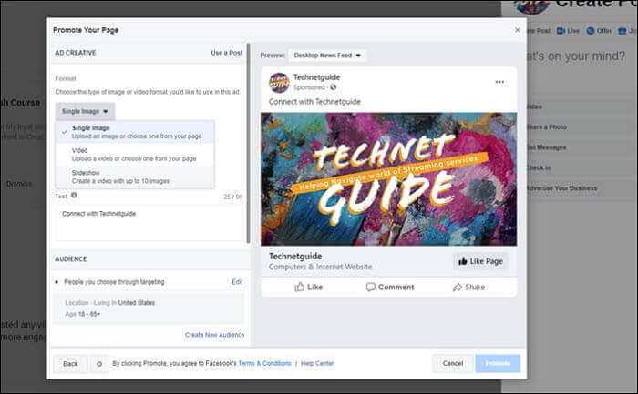Click the left panel vertical scrollbar
The width and height of the screenshot is (638, 394).
pos(248,143)
